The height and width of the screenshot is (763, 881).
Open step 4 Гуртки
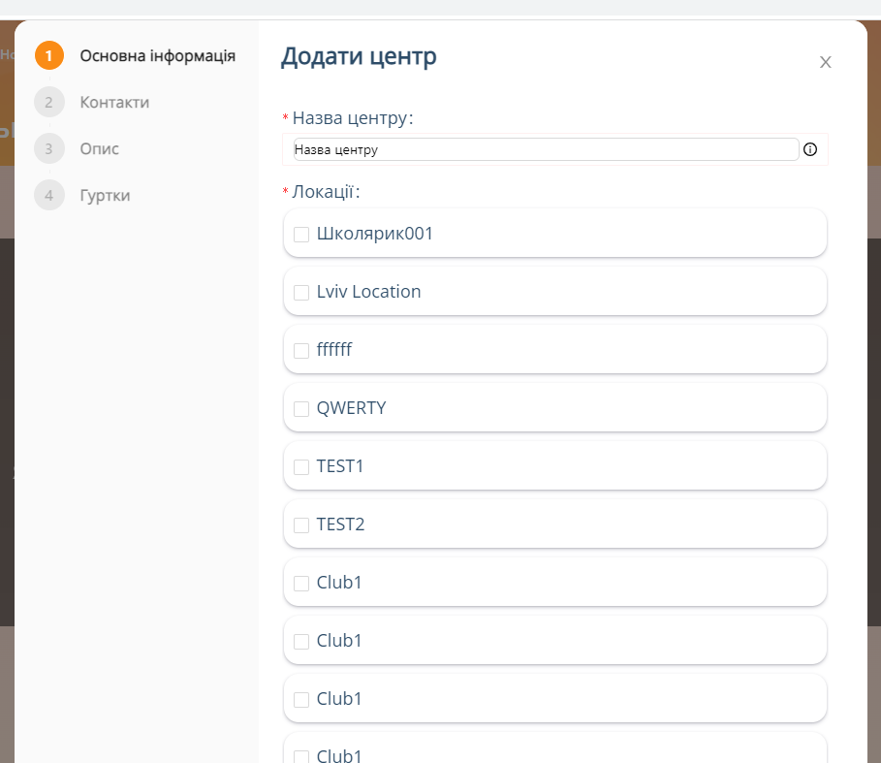(82, 195)
